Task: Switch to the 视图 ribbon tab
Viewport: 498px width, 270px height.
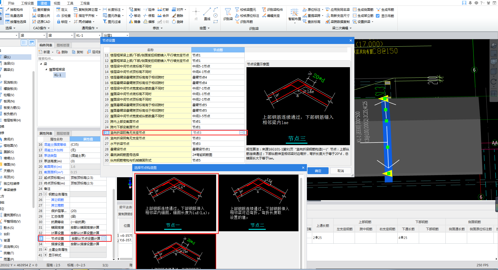Action: (57, 3)
